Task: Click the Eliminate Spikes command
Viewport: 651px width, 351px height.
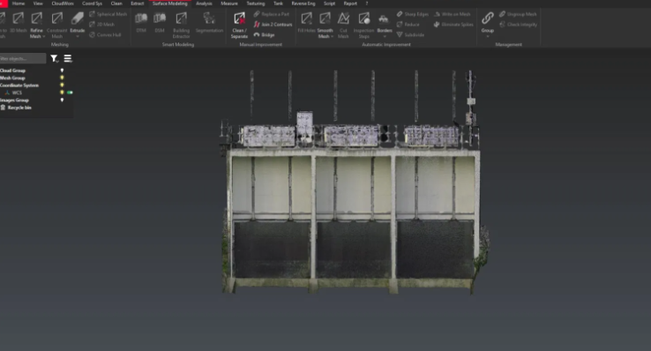Action: (453, 25)
